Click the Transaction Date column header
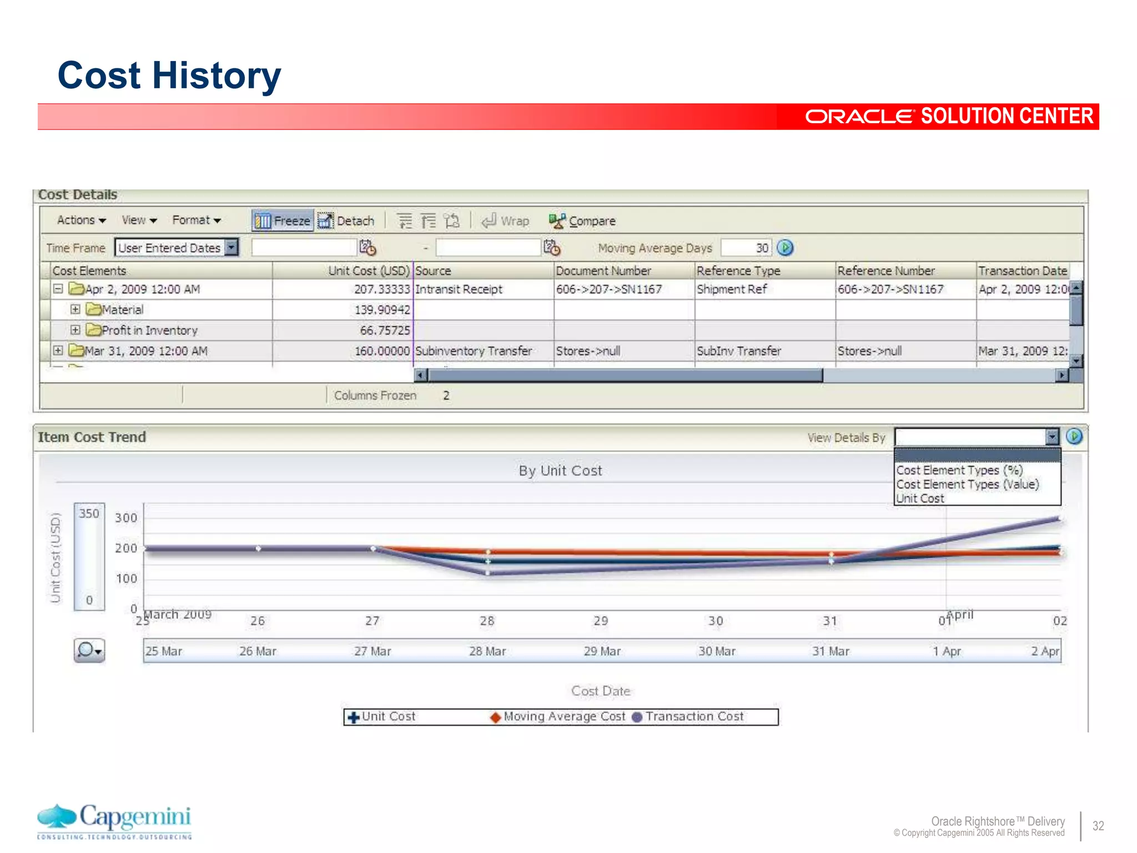The width and height of the screenshot is (1137, 853). (x=1023, y=270)
